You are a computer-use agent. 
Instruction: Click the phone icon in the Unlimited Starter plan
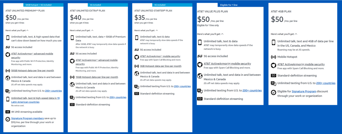137,38
